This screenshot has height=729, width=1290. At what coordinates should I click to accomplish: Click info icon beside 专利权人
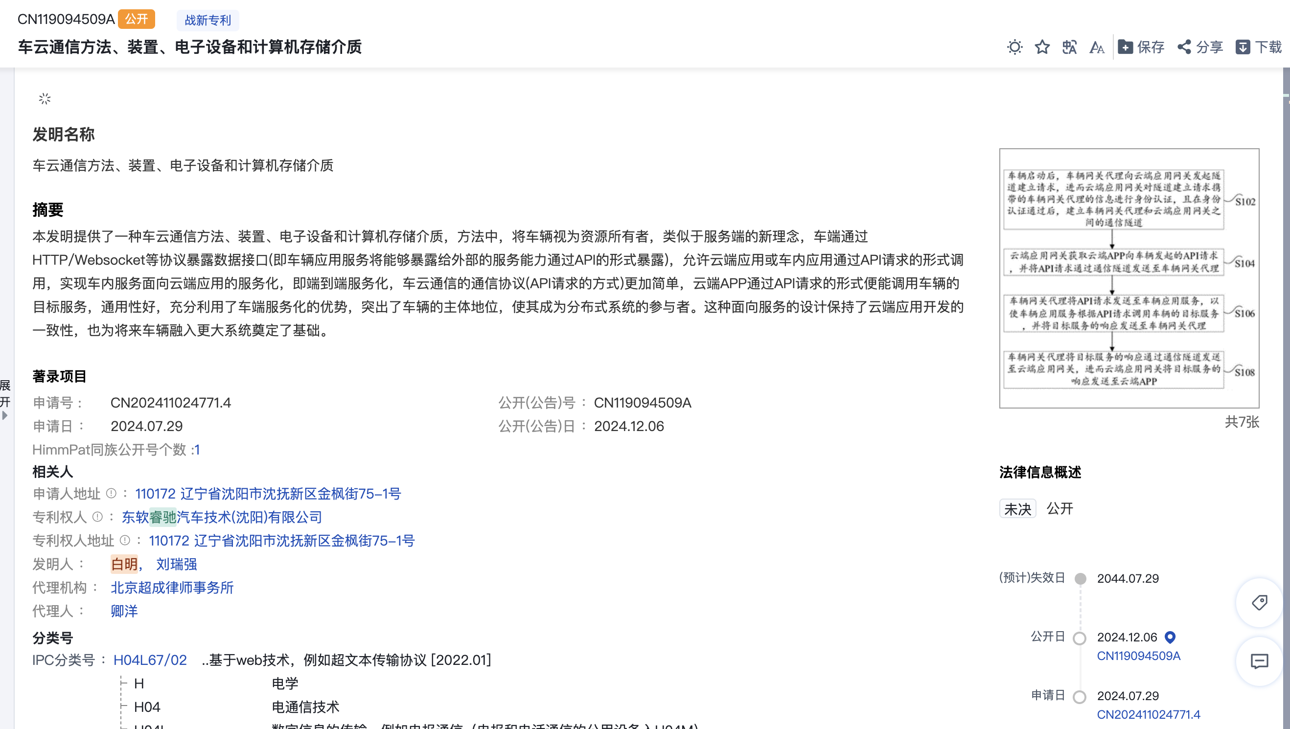[x=98, y=517]
